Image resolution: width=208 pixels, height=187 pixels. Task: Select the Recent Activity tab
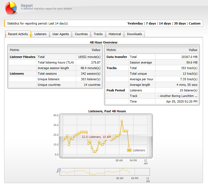click(18, 34)
